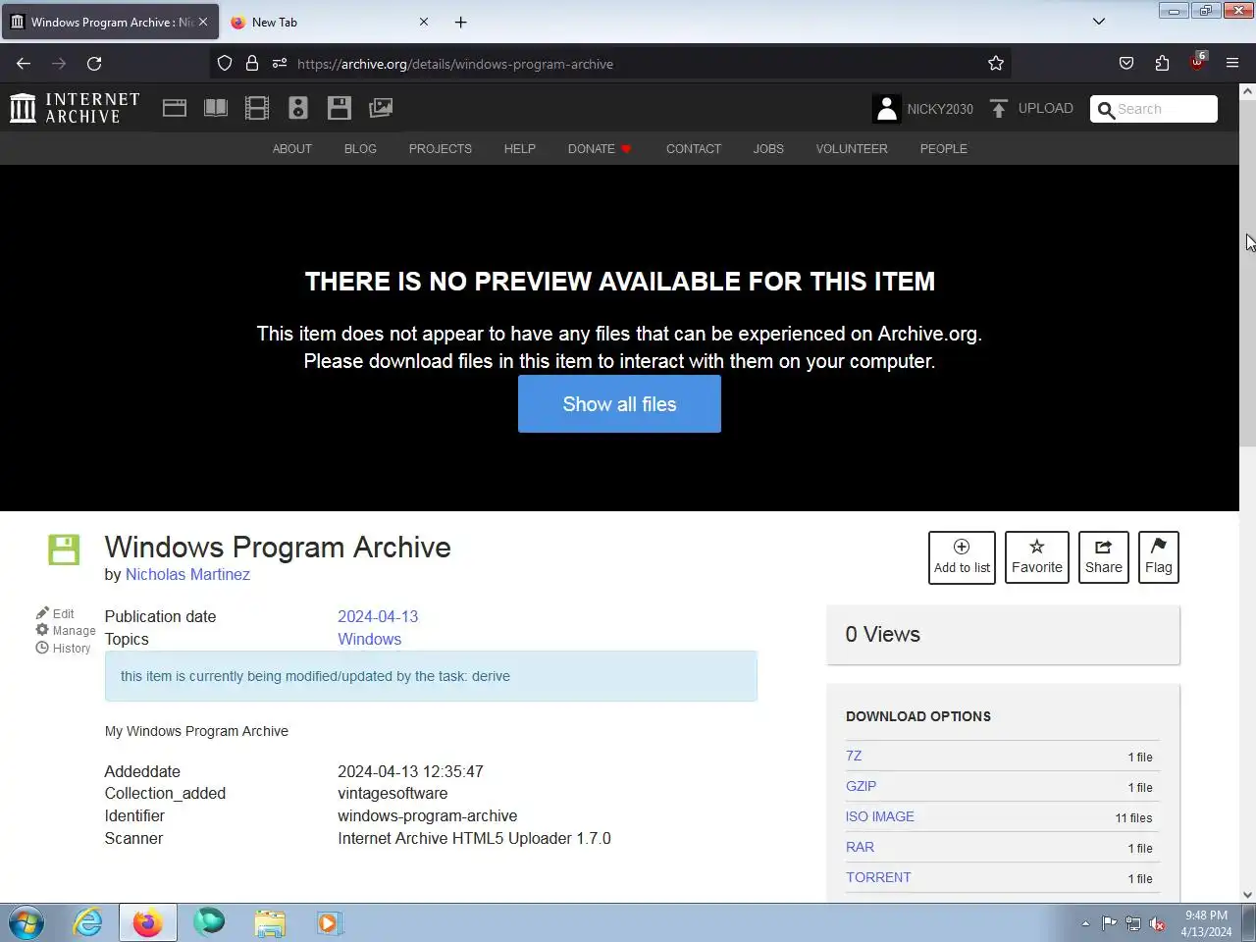Open publication date 2024-04-13 link
This screenshot has width=1256, height=942.
pos(378,616)
